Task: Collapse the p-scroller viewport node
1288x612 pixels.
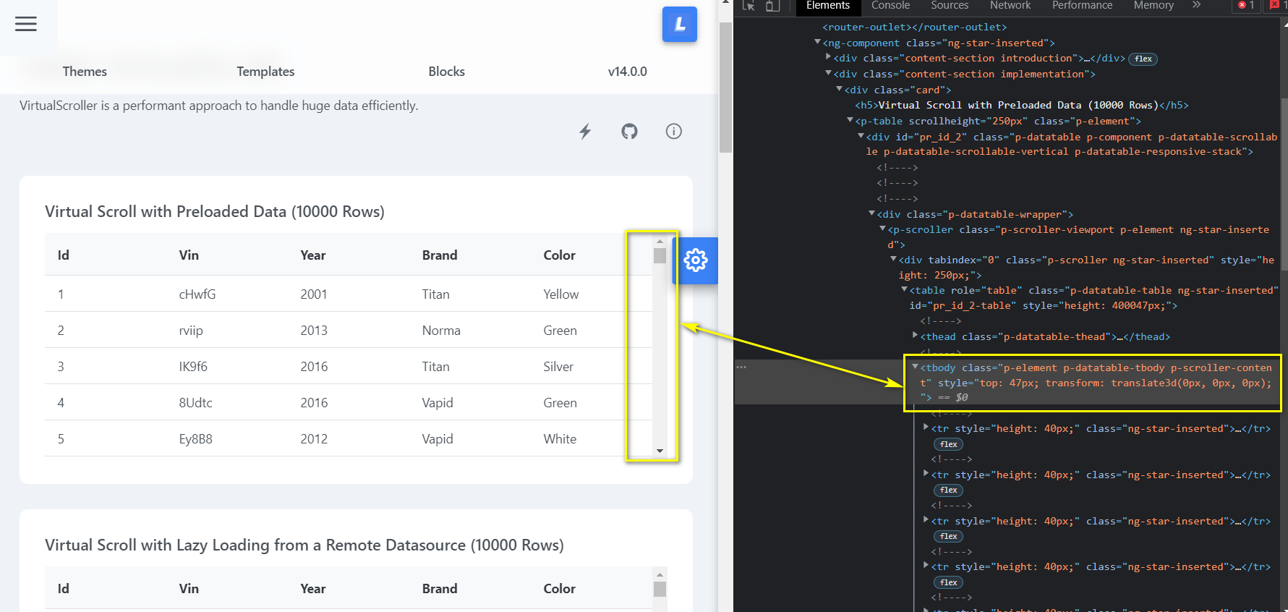Action: [x=882, y=229]
